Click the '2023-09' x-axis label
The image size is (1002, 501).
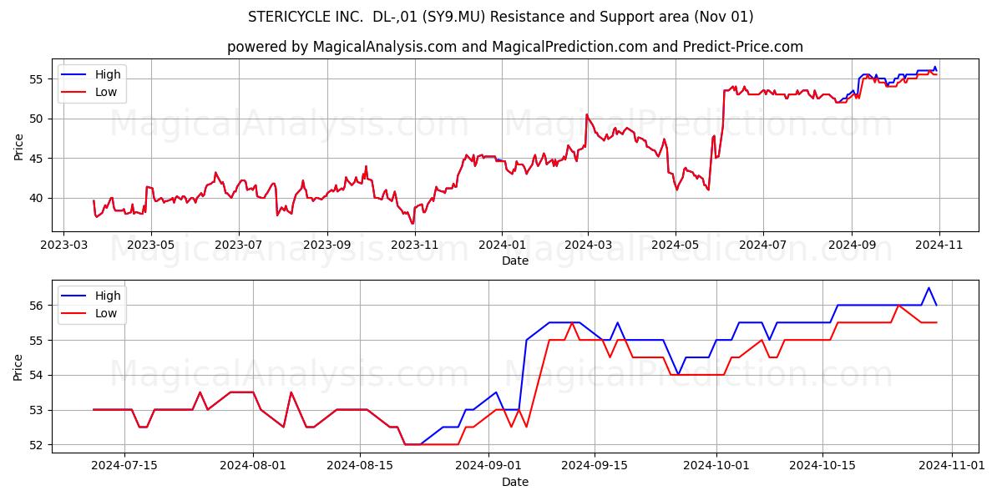coord(326,245)
